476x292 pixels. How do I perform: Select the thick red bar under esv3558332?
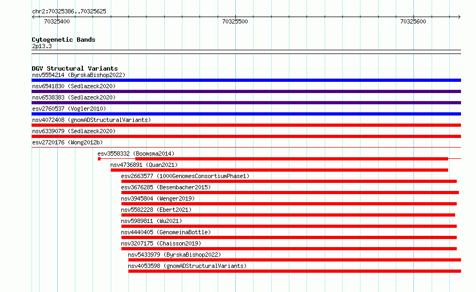(291, 159)
